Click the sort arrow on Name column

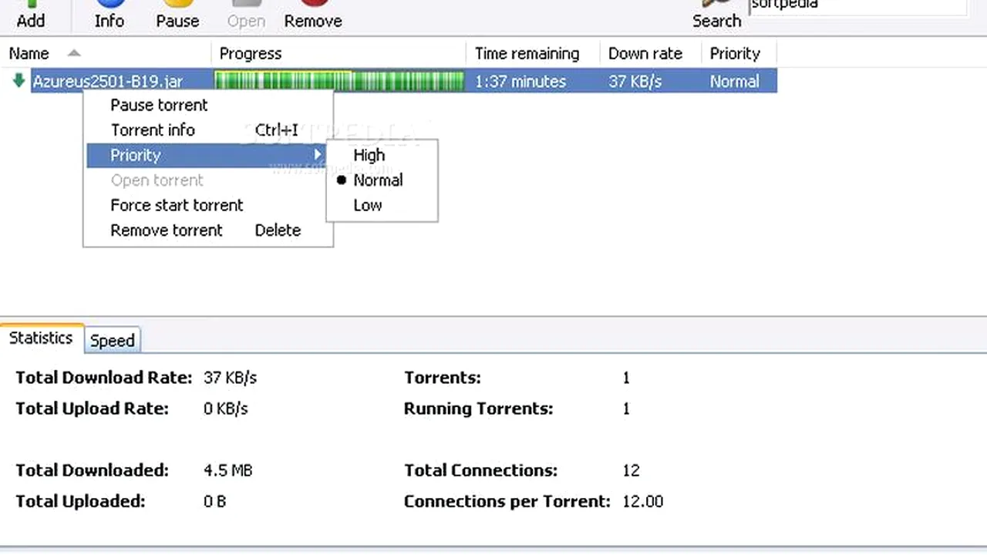(73, 53)
